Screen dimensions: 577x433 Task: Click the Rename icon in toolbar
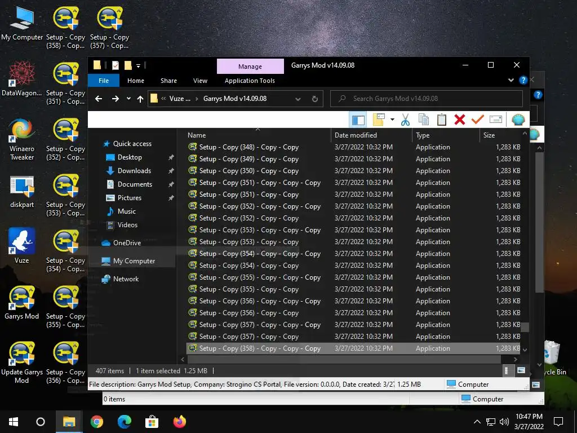[x=496, y=120]
